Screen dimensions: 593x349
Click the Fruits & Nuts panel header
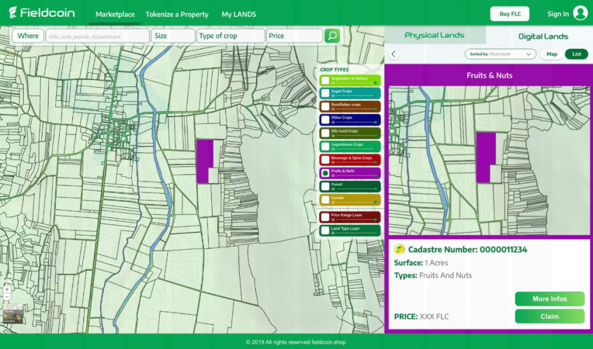[489, 75]
